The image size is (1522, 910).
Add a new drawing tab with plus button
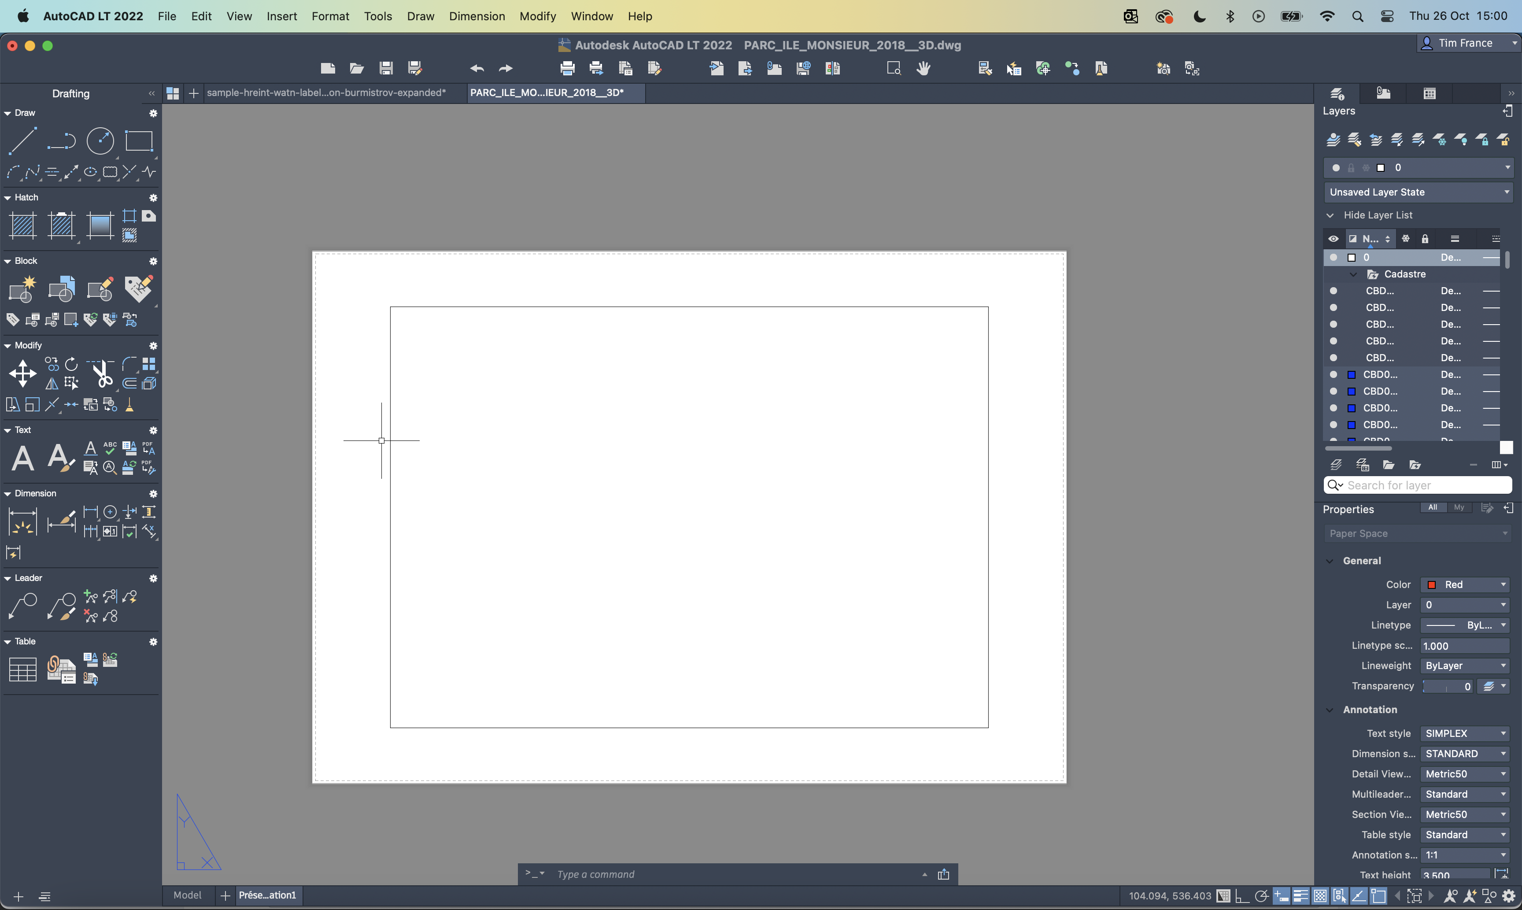click(x=194, y=93)
